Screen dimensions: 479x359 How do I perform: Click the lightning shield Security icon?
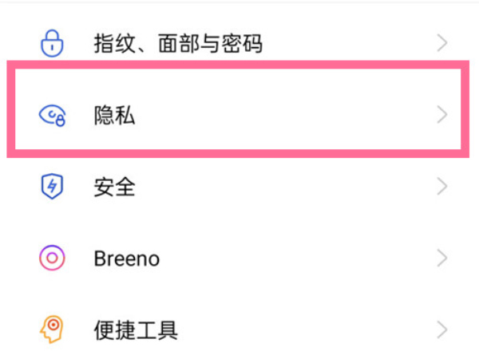point(52,187)
